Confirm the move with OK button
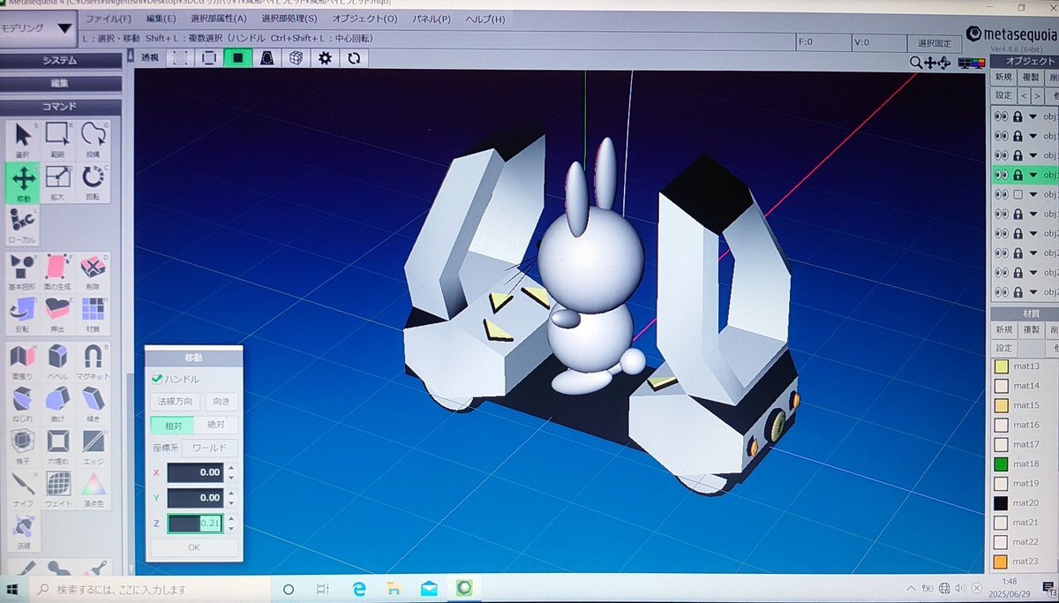Viewport: 1059px width, 603px height. tap(194, 547)
